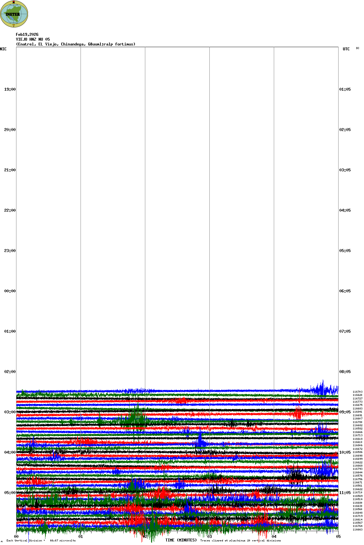Click the Feb19,2026 date label
This screenshot has height=545, width=364.
point(27,35)
